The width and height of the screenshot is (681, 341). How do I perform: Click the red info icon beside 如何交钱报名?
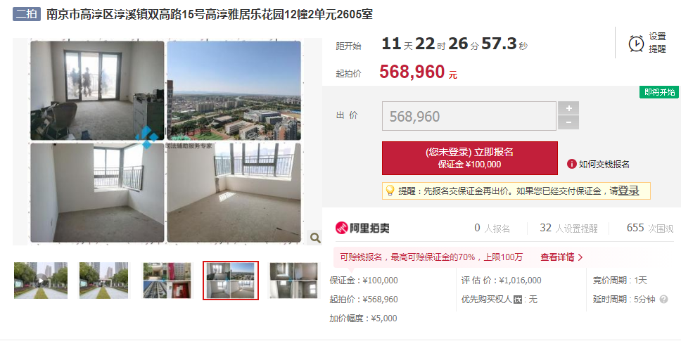[x=571, y=164]
